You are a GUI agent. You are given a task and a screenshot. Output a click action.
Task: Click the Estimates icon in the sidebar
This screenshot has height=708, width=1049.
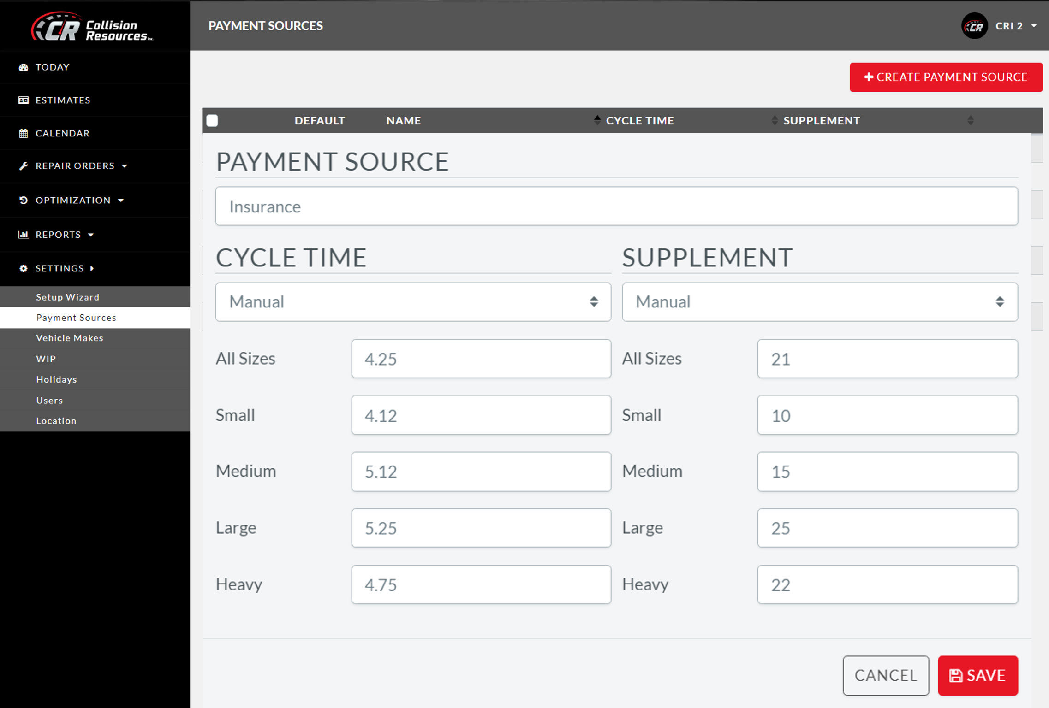click(24, 100)
